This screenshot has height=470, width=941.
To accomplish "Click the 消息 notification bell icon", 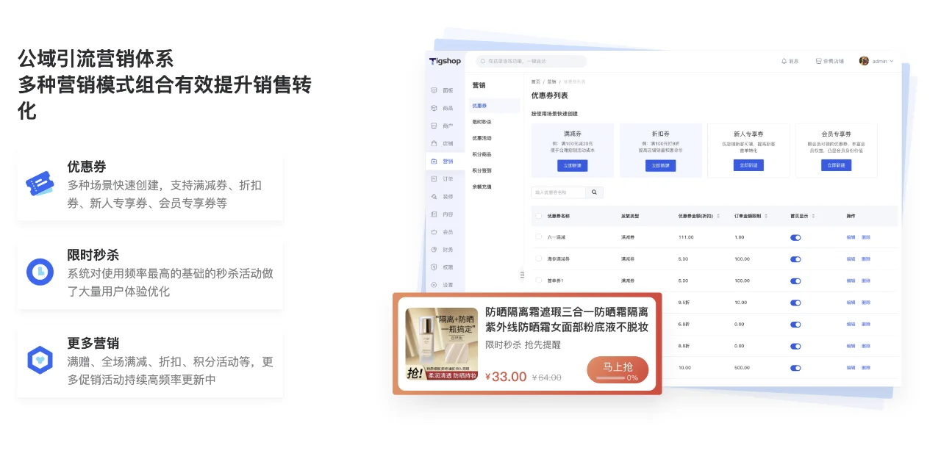I will (x=785, y=60).
